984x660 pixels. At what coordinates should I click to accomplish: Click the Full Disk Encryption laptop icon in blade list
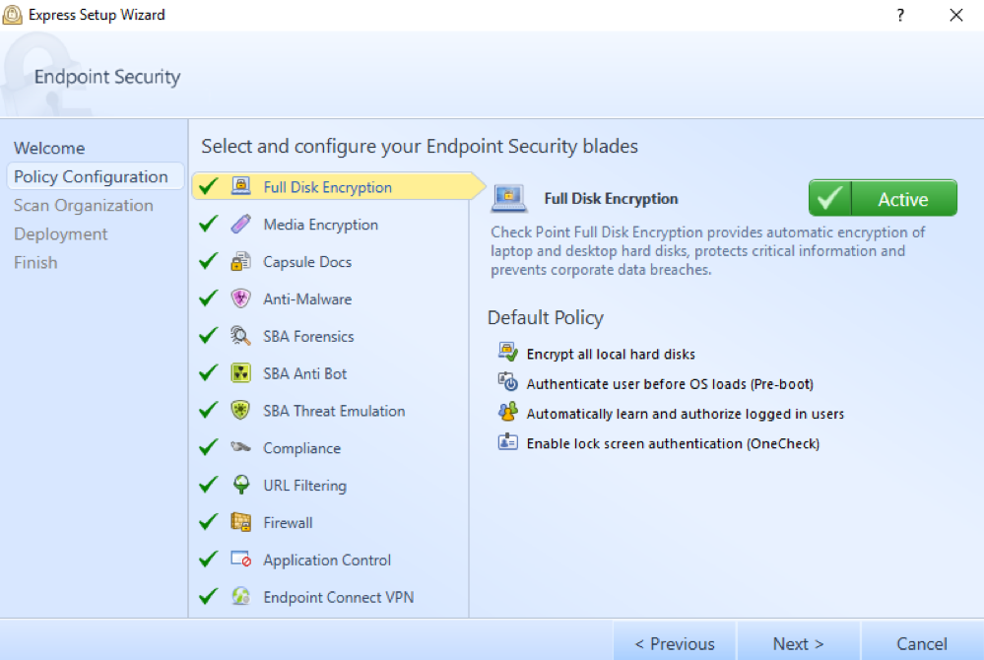click(241, 186)
